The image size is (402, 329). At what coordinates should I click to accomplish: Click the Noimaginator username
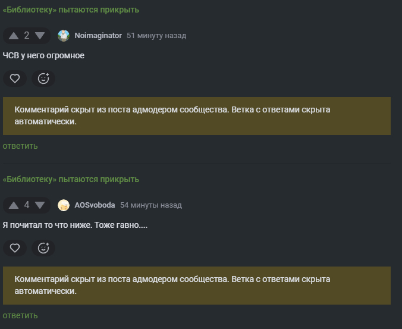98,36
